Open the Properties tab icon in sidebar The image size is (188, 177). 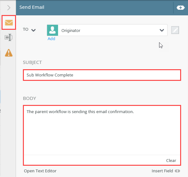click(x=8, y=37)
